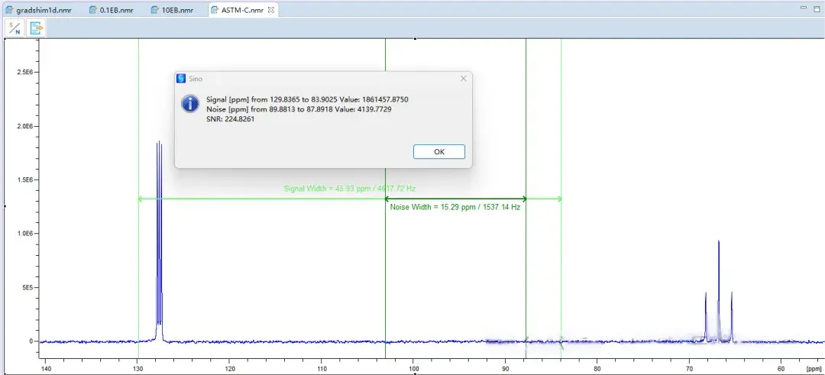Close the Sino dialog using its X button
Viewport: 825px width, 375px height.
tap(463, 79)
